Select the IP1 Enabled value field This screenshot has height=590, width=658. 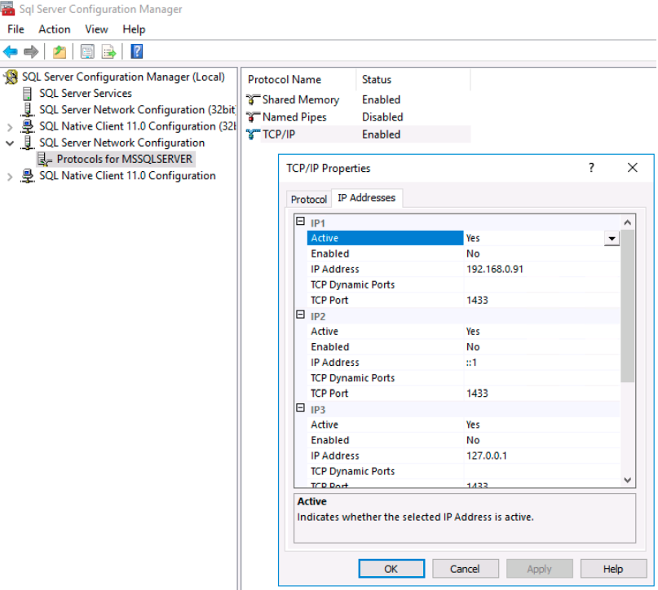coord(541,253)
